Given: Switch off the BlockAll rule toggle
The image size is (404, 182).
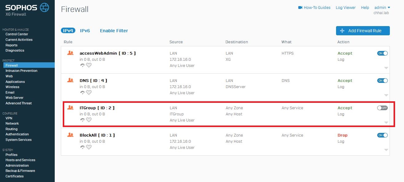Looking at the screenshot, I should 382,135.
